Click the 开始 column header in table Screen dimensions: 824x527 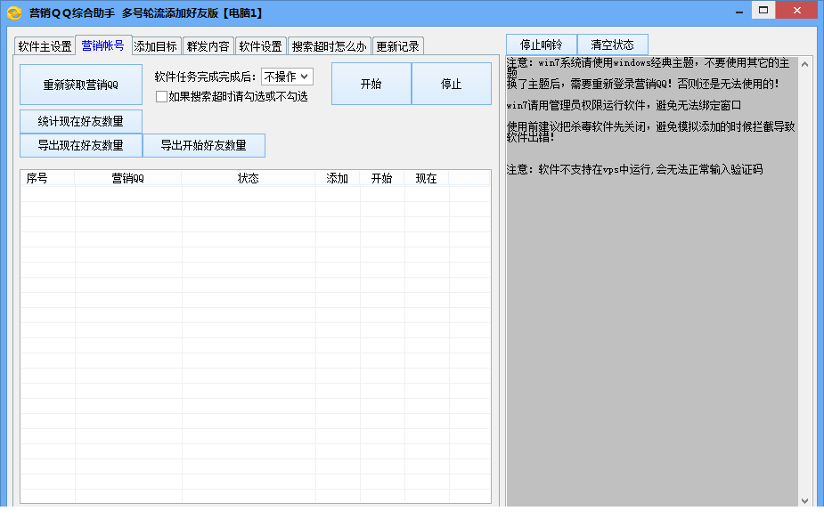coord(382,178)
